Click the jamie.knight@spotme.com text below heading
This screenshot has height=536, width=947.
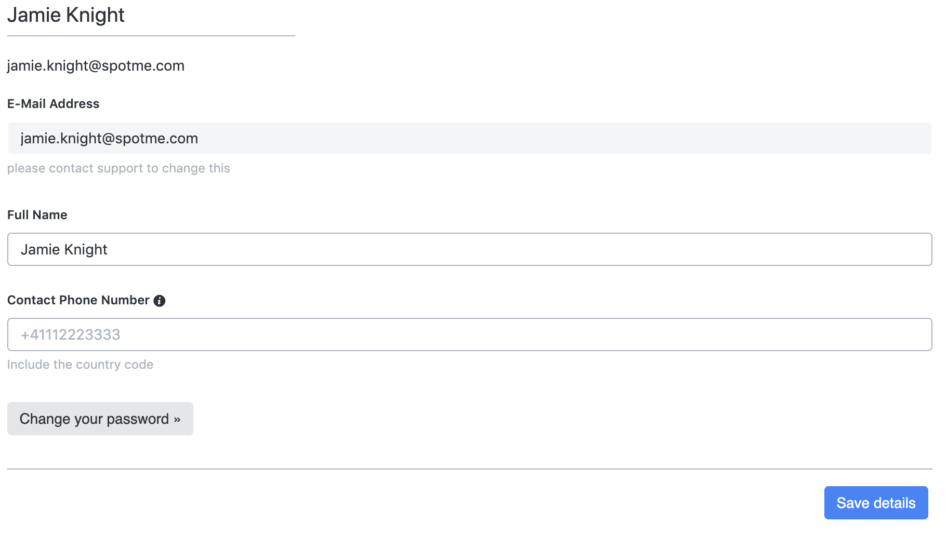[x=96, y=66]
